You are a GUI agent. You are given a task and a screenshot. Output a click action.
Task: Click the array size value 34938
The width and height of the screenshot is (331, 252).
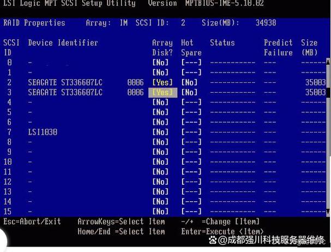pyautogui.click(x=266, y=23)
